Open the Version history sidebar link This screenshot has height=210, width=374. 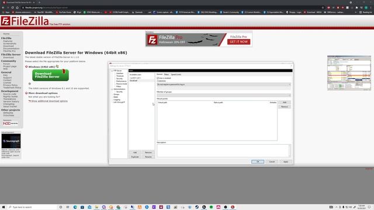coord(11,101)
